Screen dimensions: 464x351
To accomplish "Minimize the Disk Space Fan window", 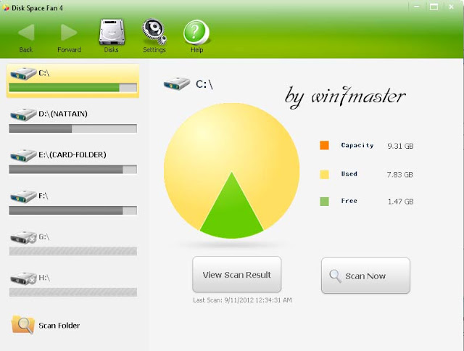I will 417,7.
